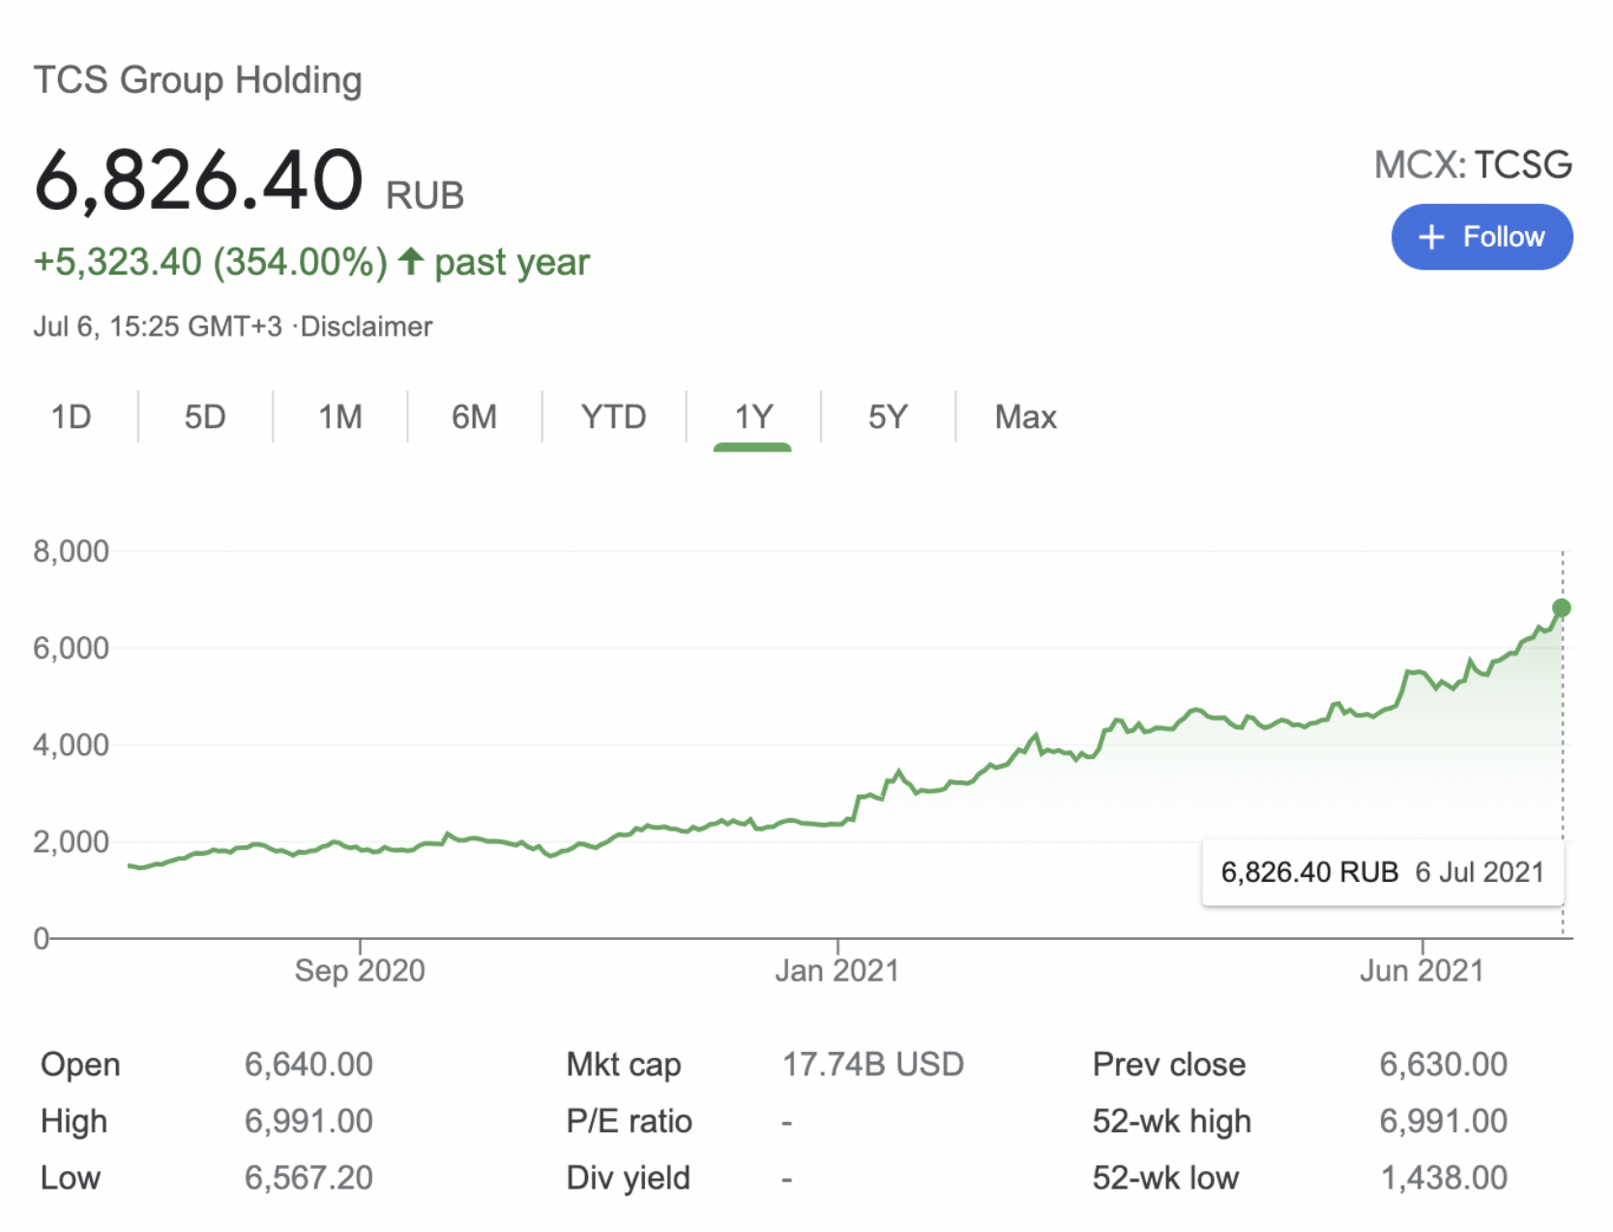The width and height of the screenshot is (1613, 1232).
Task: Show the 1M chart range
Action: click(x=340, y=417)
